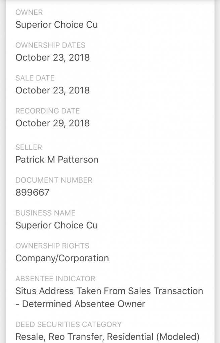Screen dimensions: 220x343
Task: Click the owner name Superior Choice Cu
Action: click(x=56, y=25)
